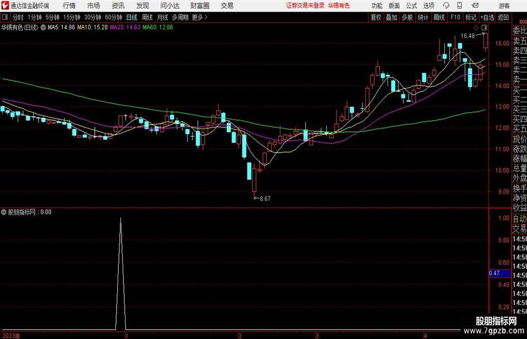Toggle the left sidebar panel icon

point(5,17)
